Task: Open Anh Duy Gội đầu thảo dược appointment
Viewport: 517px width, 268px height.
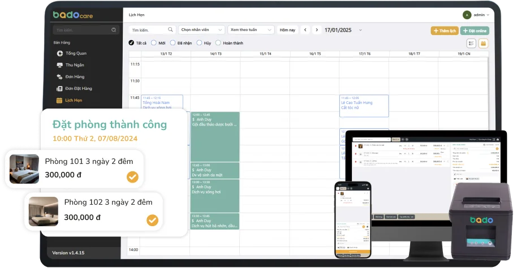Action: (x=215, y=136)
